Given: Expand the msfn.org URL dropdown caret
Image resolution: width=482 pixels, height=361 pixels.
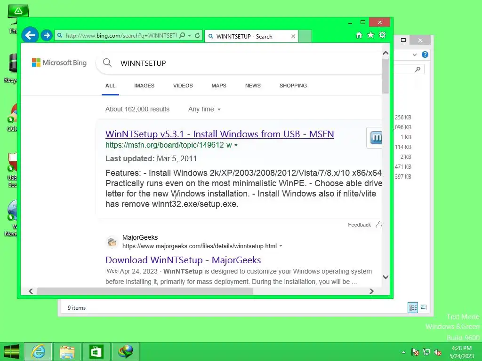Looking at the screenshot, I should pos(236,145).
